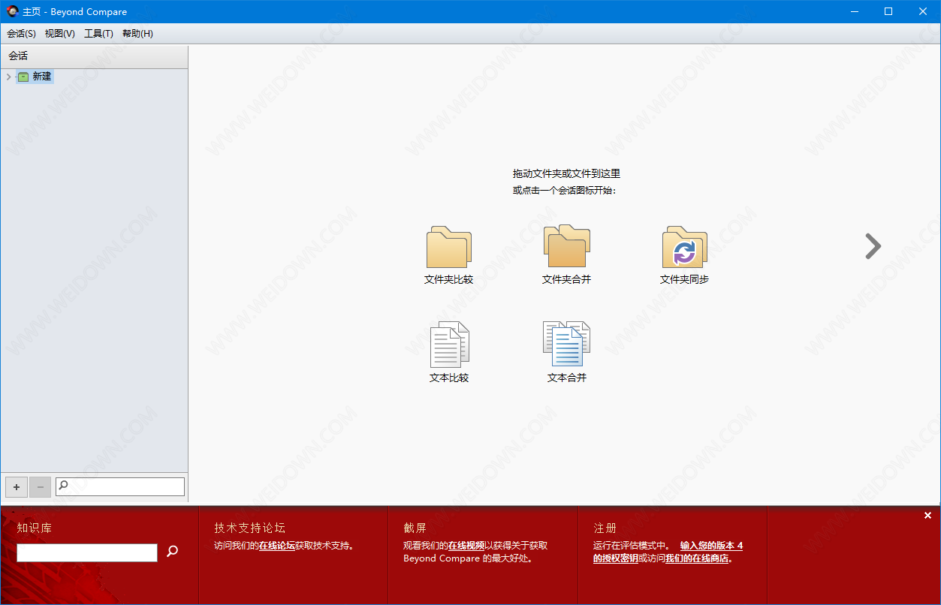This screenshot has width=941, height=605.
Task: Add a new session with plus button
Action: 17,487
